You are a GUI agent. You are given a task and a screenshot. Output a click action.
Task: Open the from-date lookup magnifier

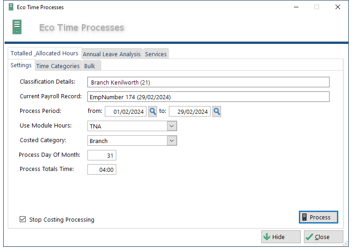152,112
